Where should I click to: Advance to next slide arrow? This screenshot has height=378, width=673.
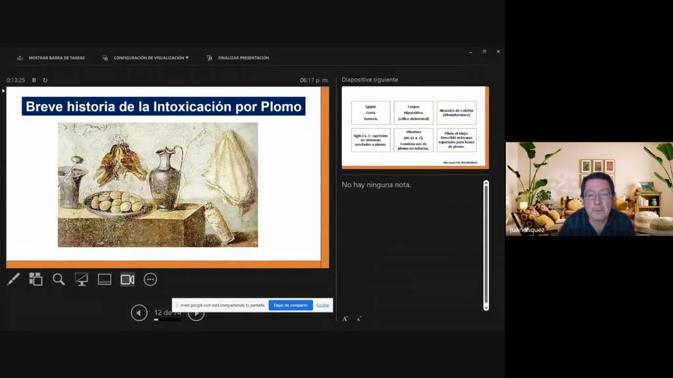pos(196,314)
